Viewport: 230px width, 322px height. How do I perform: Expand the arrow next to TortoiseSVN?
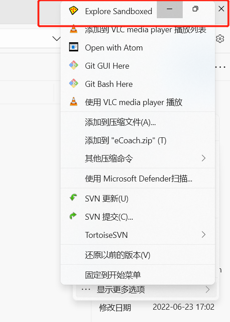point(203,235)
